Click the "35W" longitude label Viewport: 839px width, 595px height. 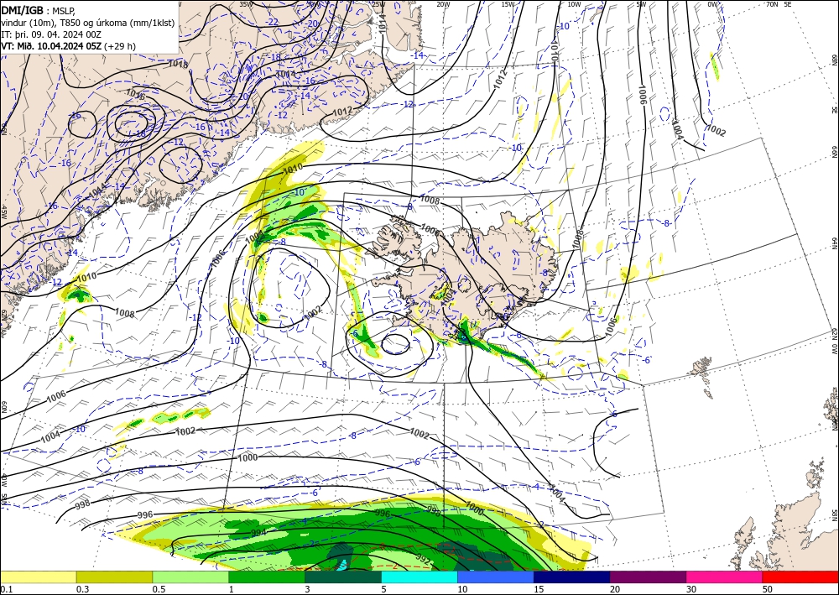(246, 4)
